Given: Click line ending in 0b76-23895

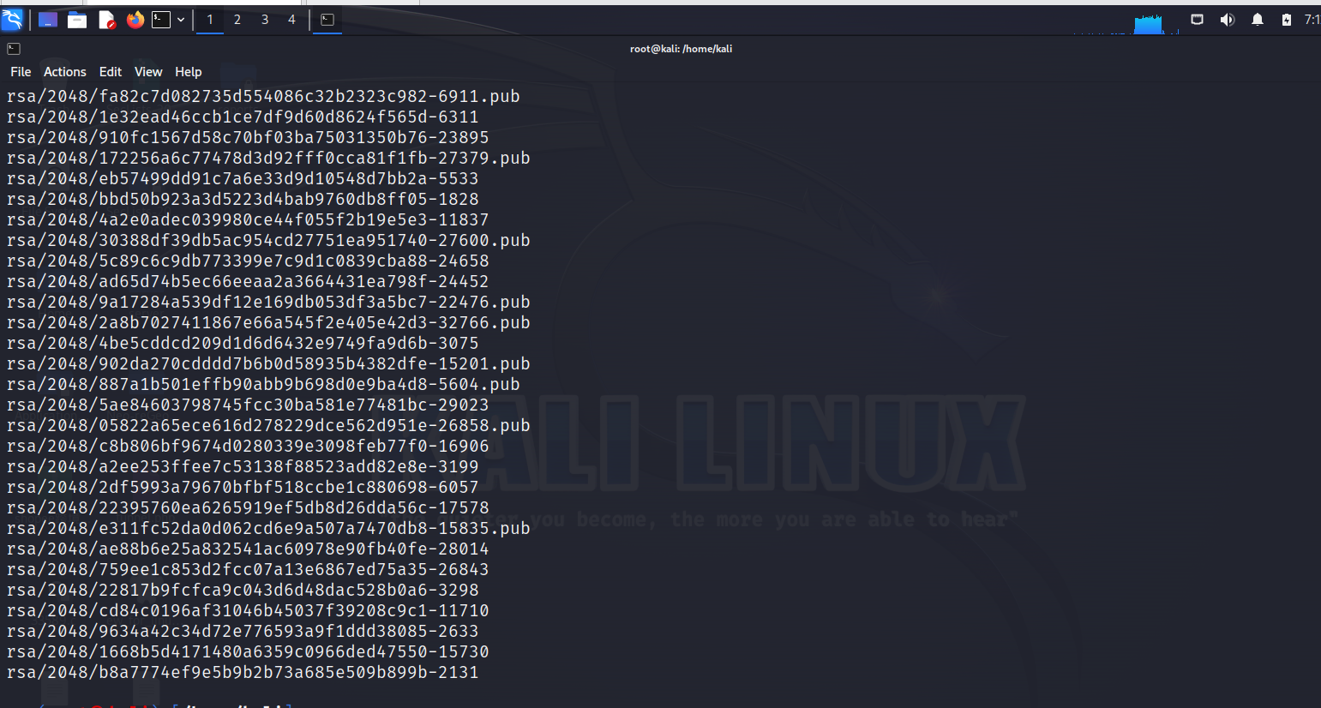Looking at the screenshot, I should click(248, 137).
